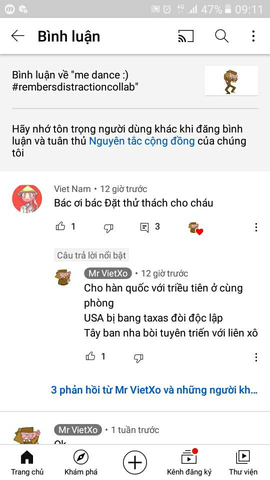
Task: Dislike Mr VietXo's highlighted reply
Action: click(x=138, y=357)
